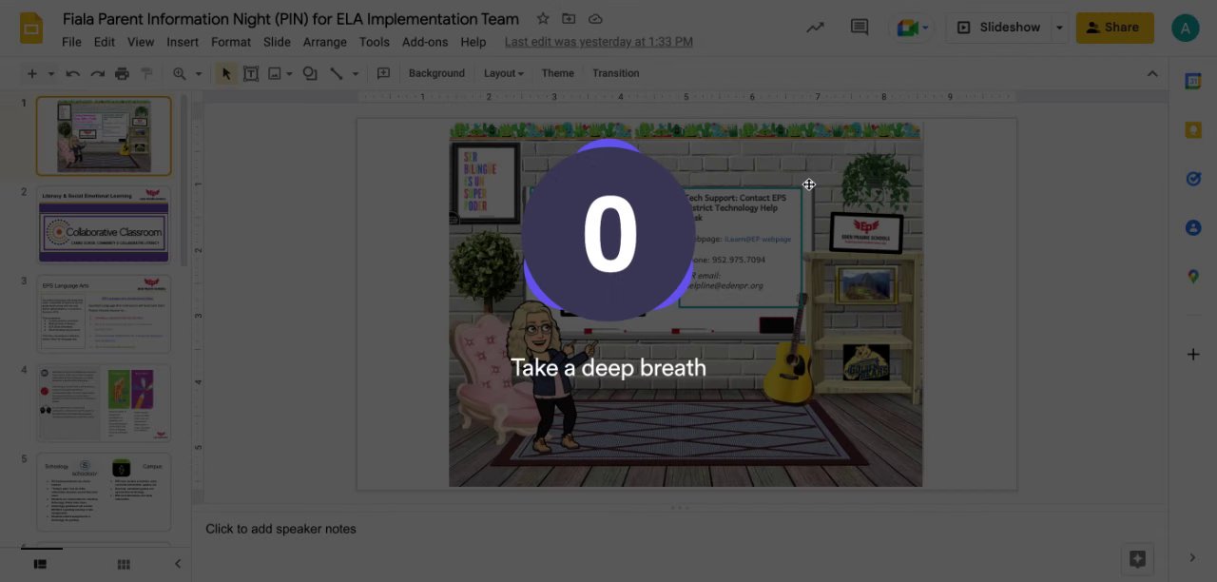Select the Paint format tool
The height and width of the screenshot is (582, 1217).
pos(146,73)
